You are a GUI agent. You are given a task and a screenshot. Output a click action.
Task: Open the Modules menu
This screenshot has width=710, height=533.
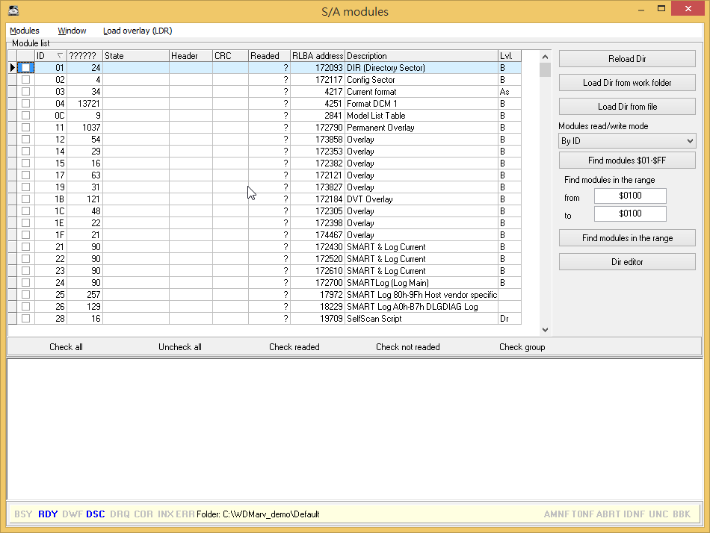[25, 31]
